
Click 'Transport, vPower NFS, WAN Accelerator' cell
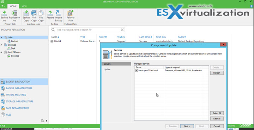183,71
